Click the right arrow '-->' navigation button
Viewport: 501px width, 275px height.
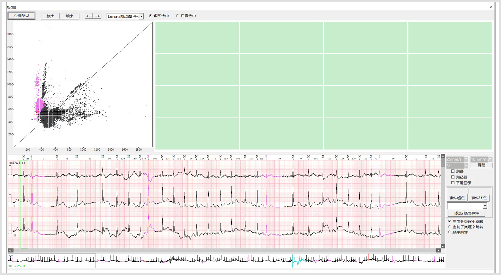tap(97, 16)
